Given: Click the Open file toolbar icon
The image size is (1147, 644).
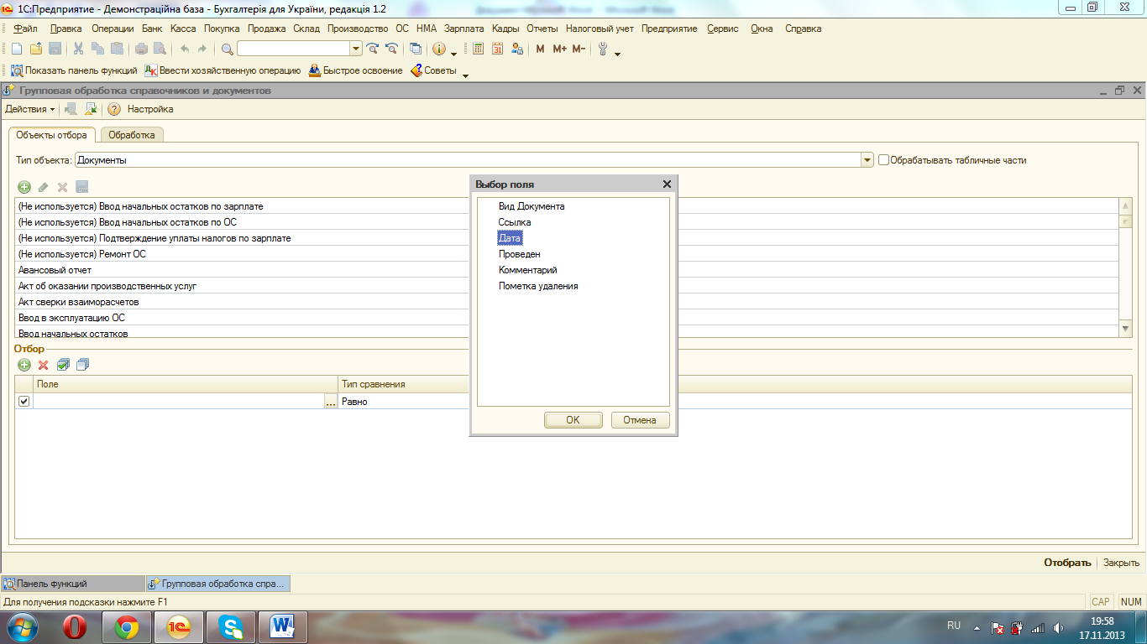Looking at the screenshot, I should tap(36, 49).
